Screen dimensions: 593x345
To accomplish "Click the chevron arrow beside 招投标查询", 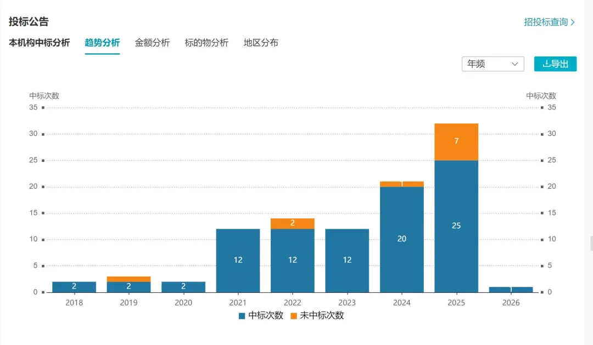I will click(x=573, y=22).
